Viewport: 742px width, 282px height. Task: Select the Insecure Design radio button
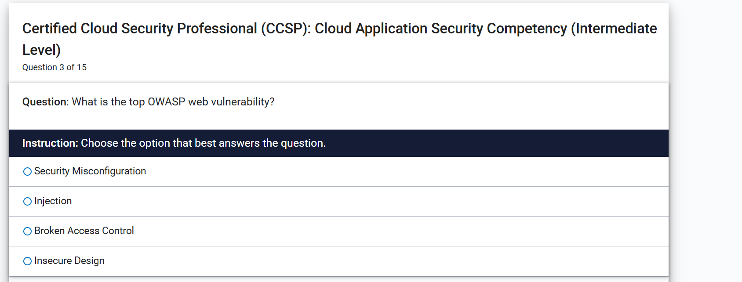click(27, 260)
